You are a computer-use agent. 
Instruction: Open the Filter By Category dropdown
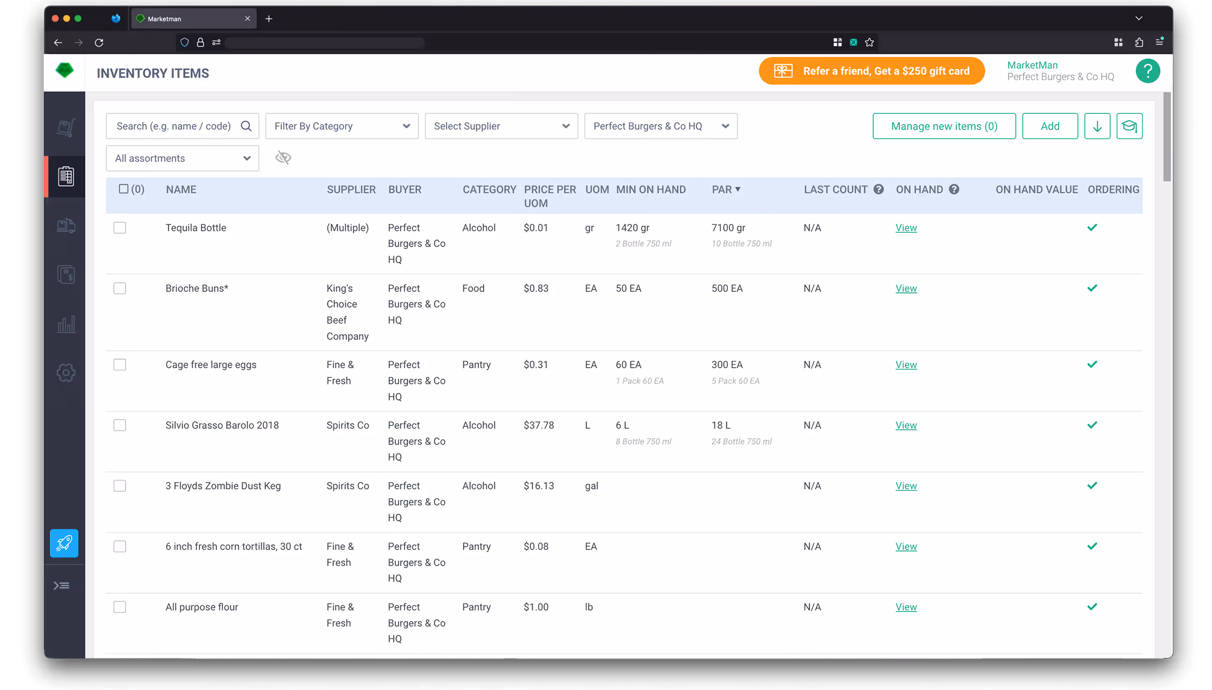[x=342, y=126]
